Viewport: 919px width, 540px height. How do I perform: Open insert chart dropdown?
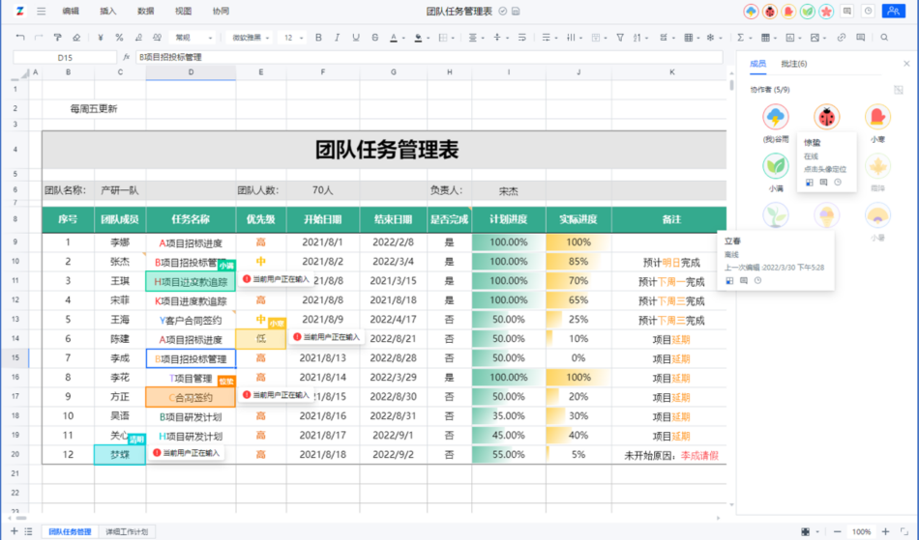pyautogui.click(x=793, y=38)
